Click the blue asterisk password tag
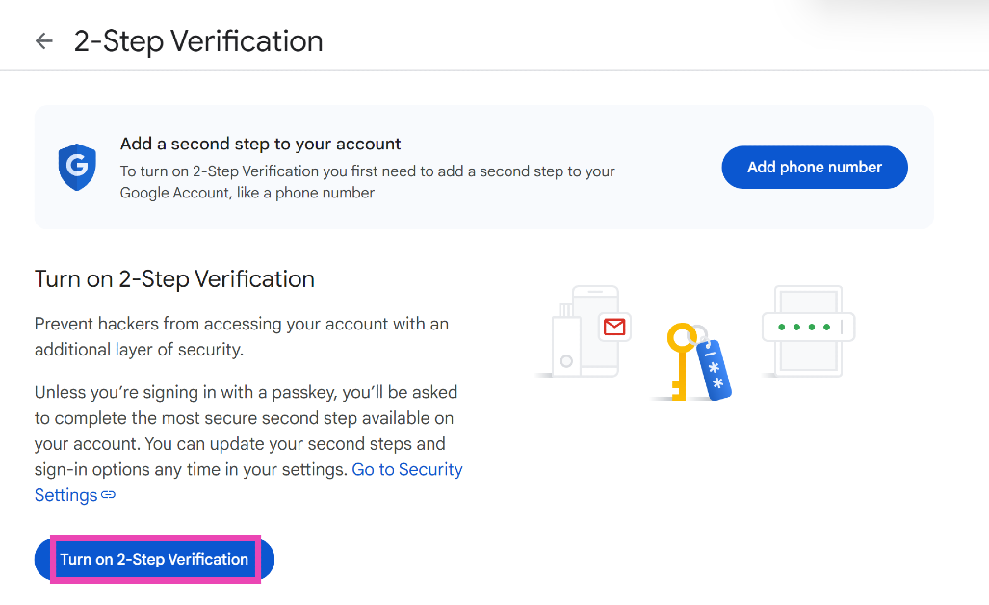The image size is (989, 605). coord(715,367)
